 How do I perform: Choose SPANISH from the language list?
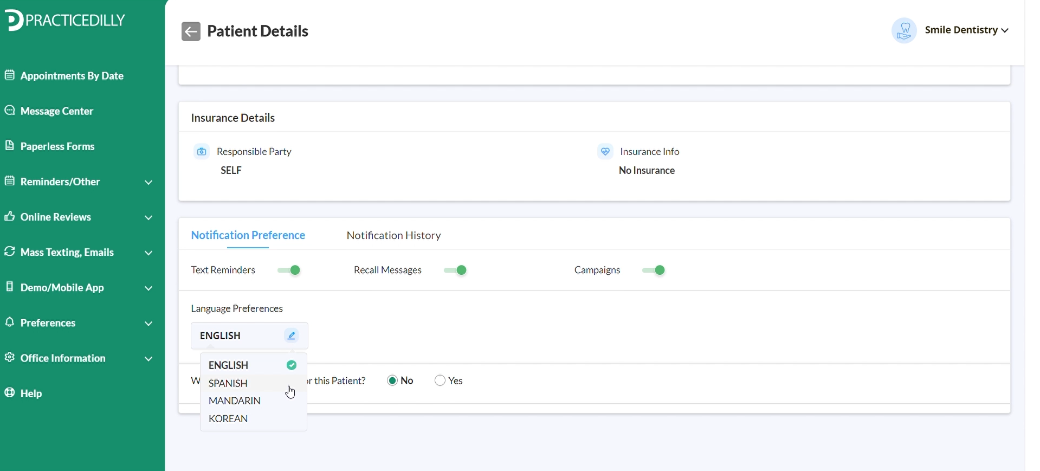point(229,383)
